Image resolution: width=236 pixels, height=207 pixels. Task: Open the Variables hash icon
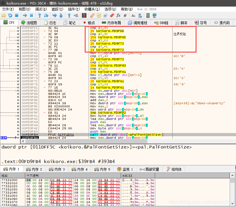point(125,15)
